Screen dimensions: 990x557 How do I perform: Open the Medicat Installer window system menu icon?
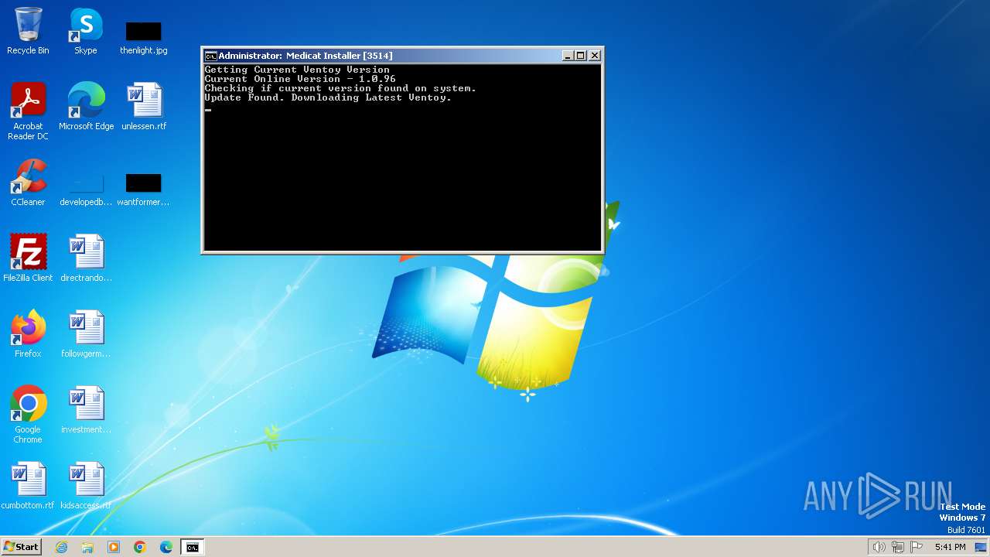(210, 56)
